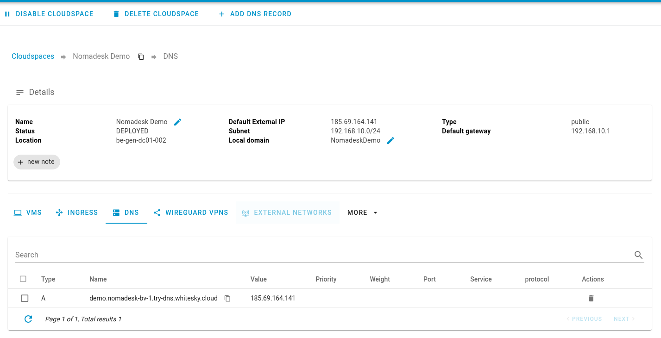Click the search magnifier icon
Screen dimensions: 661x338
(x=638, y=255)
